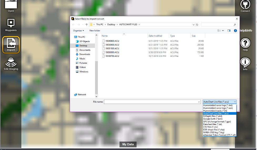Open view options dropdown arrow
257x150 pixels.
[x=223, y=31]
